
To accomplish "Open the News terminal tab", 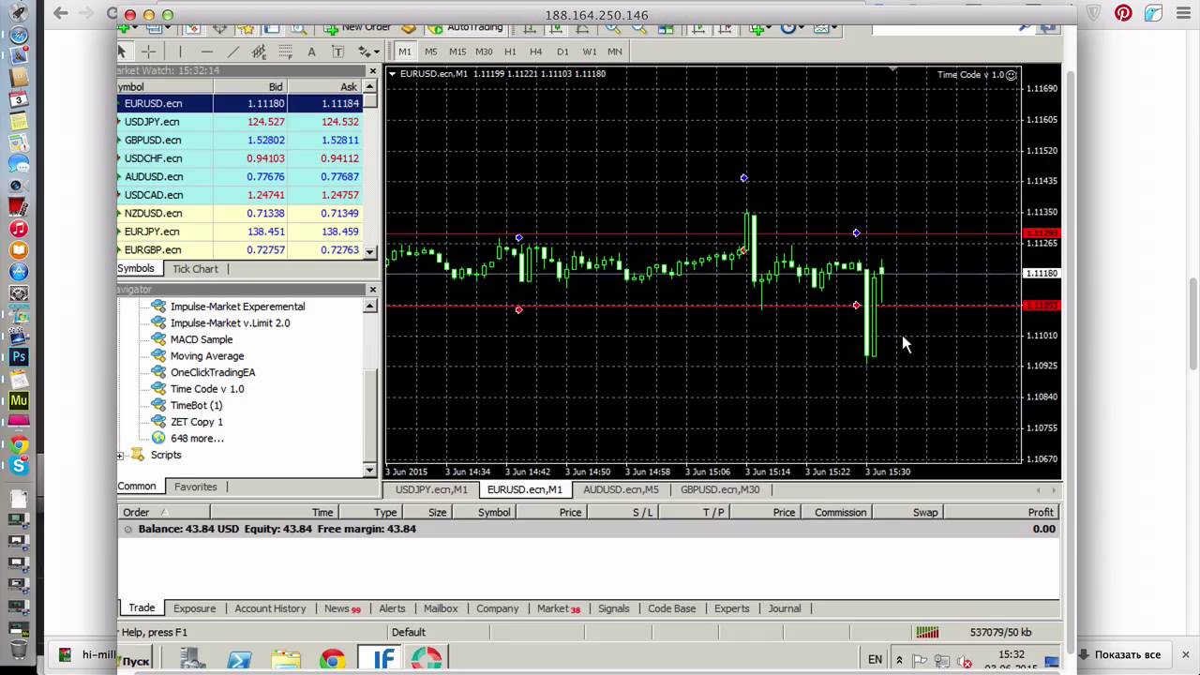I will [342, 608].
